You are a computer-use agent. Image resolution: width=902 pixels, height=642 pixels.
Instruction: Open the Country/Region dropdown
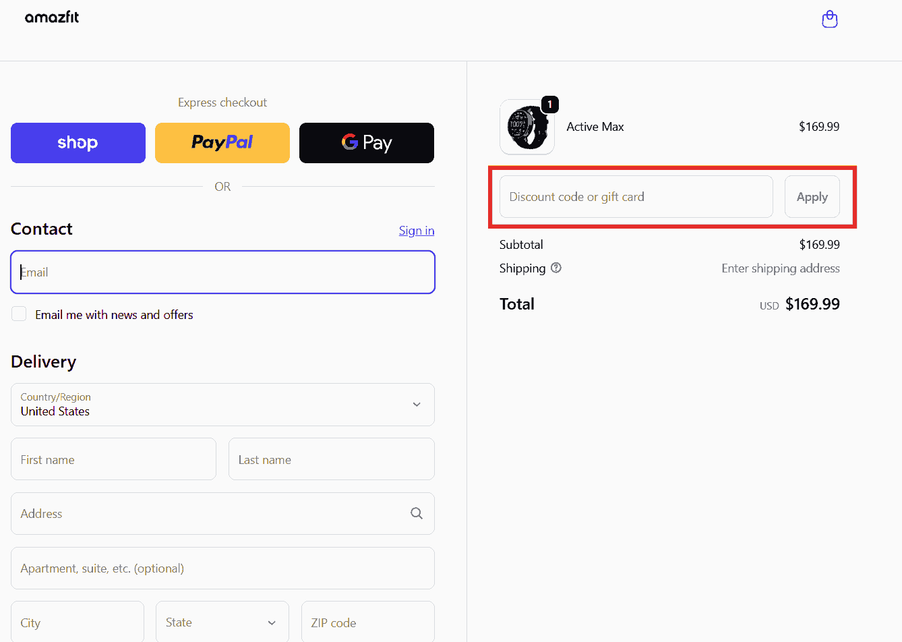pos(222,405)
